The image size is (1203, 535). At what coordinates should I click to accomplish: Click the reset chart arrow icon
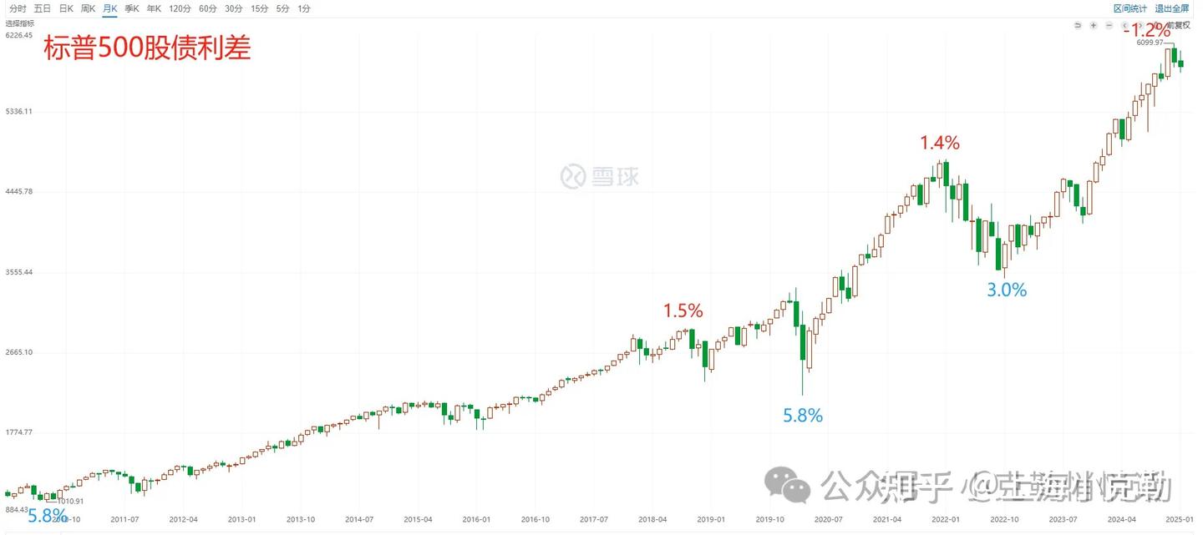point(1078,25)
